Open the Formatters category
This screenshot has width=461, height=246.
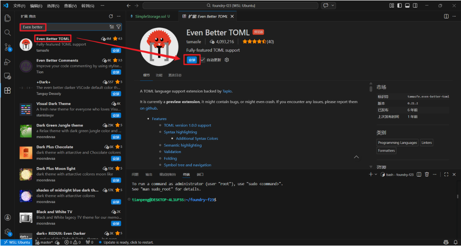point(386,151)
